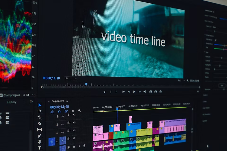Click the V1 track targeting button
227x151 pixels.
pos(63,141)
